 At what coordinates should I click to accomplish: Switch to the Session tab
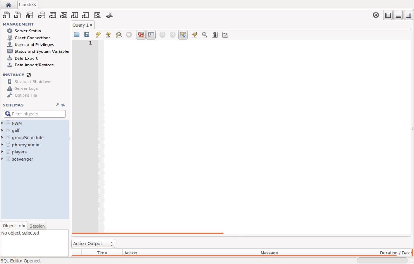pos(37,226)
